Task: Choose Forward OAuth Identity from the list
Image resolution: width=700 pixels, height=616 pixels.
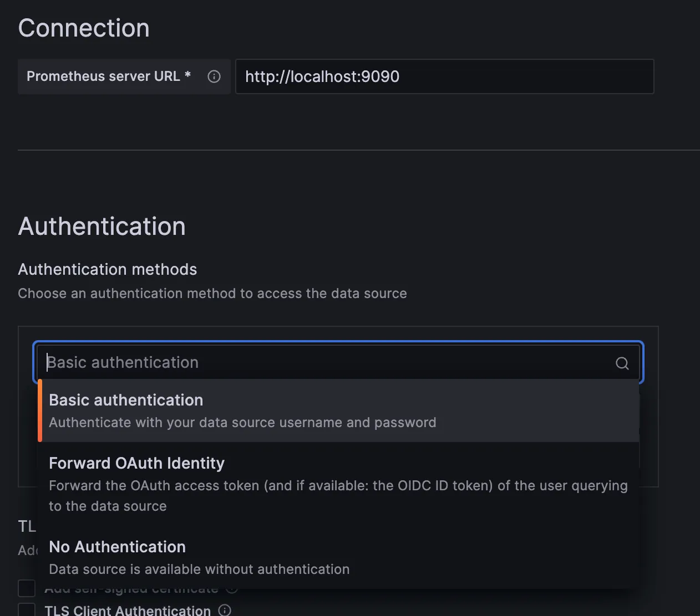Action: (x=136, y=463)
